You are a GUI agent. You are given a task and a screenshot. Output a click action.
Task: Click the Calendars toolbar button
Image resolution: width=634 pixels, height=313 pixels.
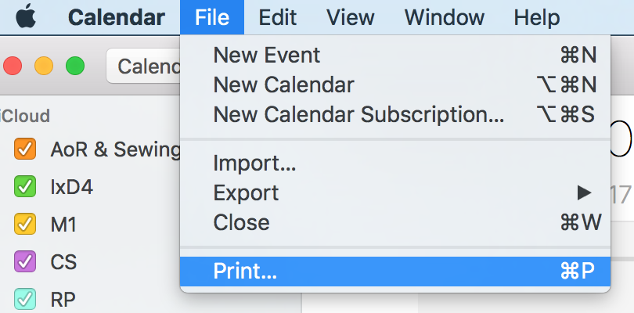tap(145, 67)
